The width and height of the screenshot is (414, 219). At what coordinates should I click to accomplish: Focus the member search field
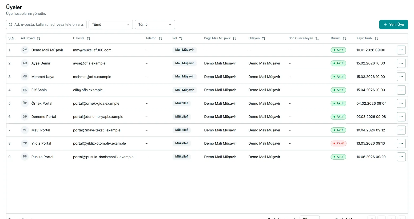click(46, 25)
